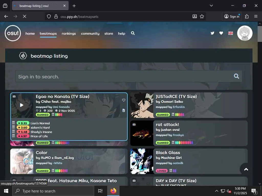Click the beatmap search magnifier button
Screen dimensions: 262x196
pos(236,76)
